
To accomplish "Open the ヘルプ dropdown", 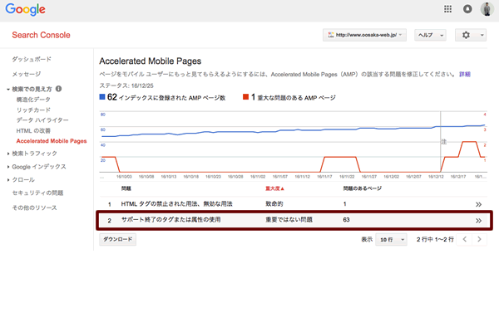I will [x=430, y=35].
